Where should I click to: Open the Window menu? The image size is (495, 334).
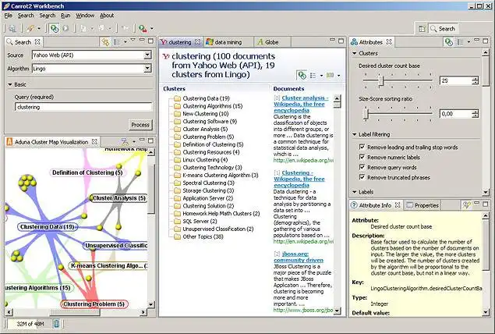87,15
